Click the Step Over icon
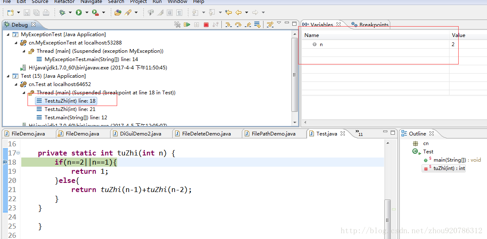487x239 pixels. [238, 25]
